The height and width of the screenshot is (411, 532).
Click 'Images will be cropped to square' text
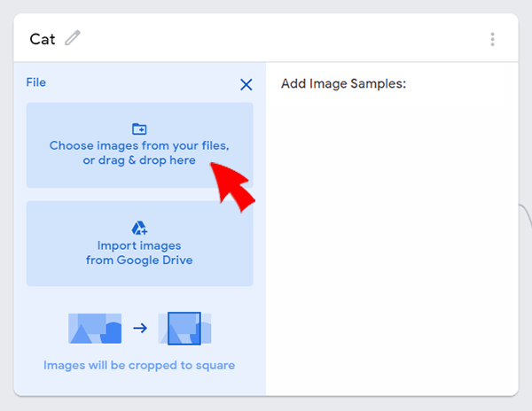coord(139,365)
